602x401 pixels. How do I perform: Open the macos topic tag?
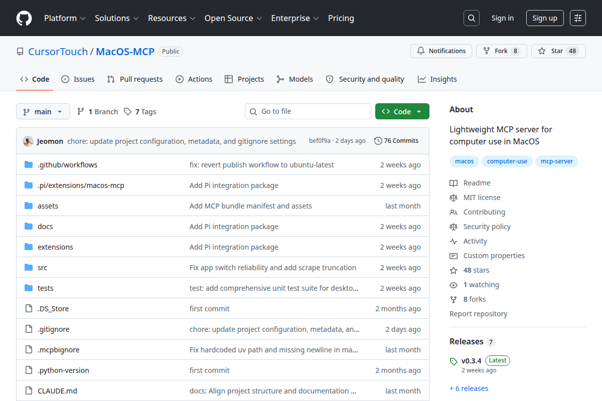(464, 161)
